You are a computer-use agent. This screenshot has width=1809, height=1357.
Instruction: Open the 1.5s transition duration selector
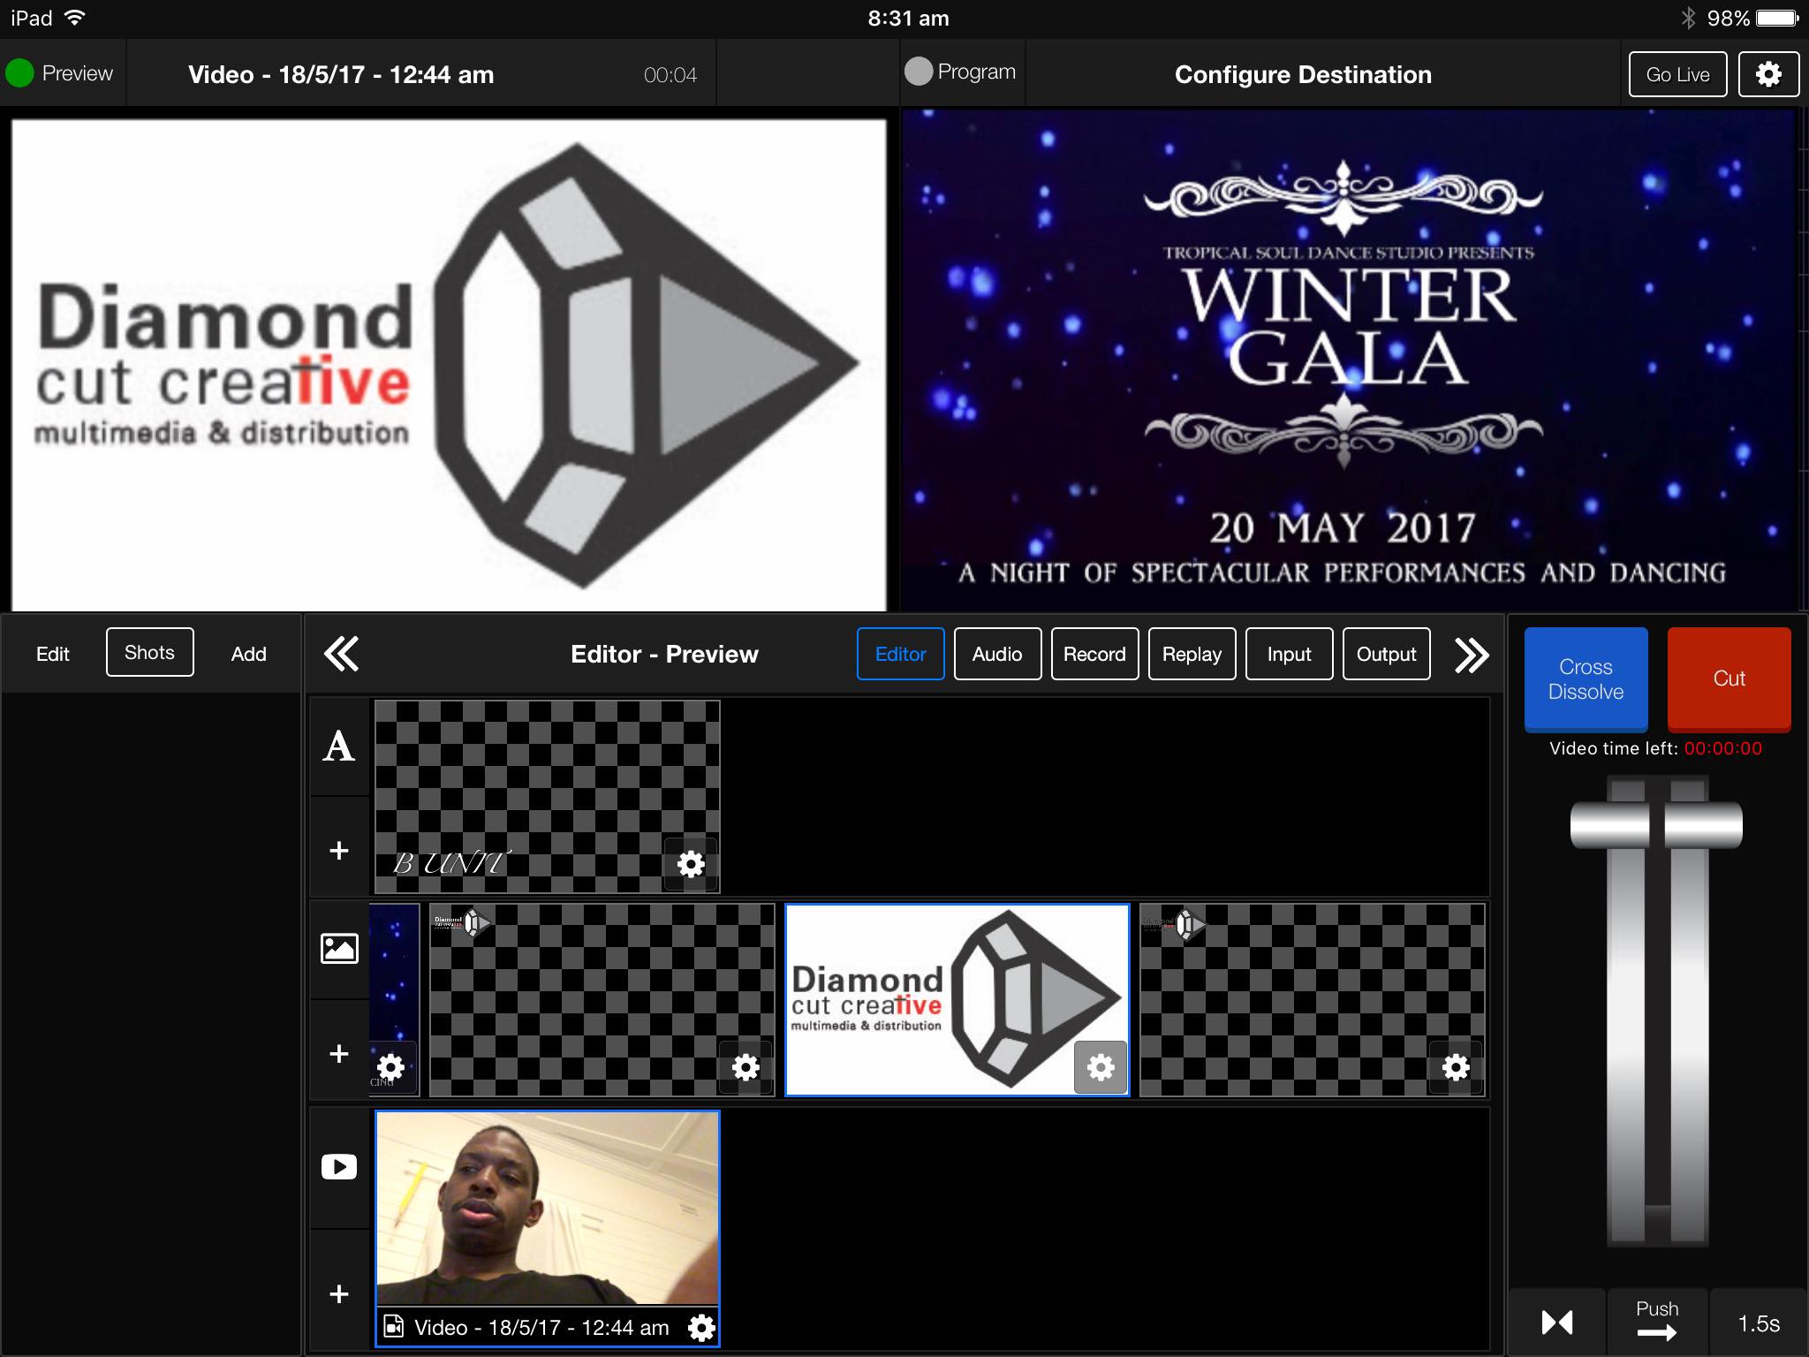click(x=1758, y=1323)
